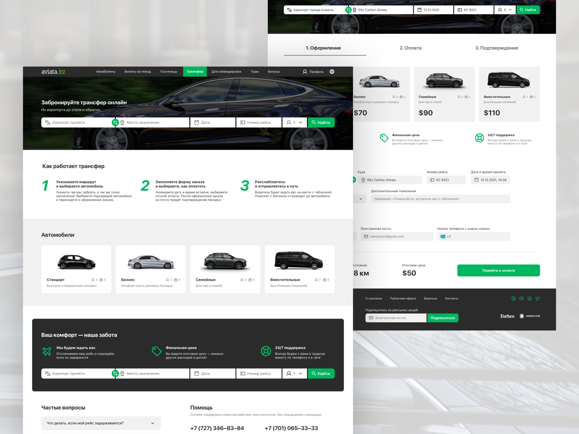Open the passenger count dropdown in search bar
This screenshot has width=579, height=434.
[294, 122]
